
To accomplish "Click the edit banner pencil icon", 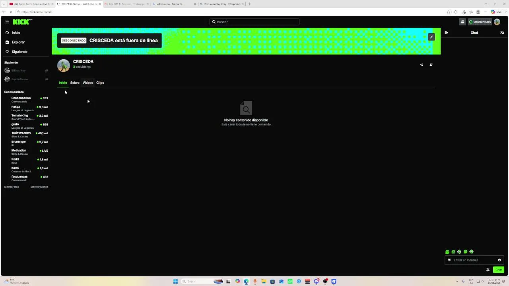I will pyautogui.click(x=431, y=37).
